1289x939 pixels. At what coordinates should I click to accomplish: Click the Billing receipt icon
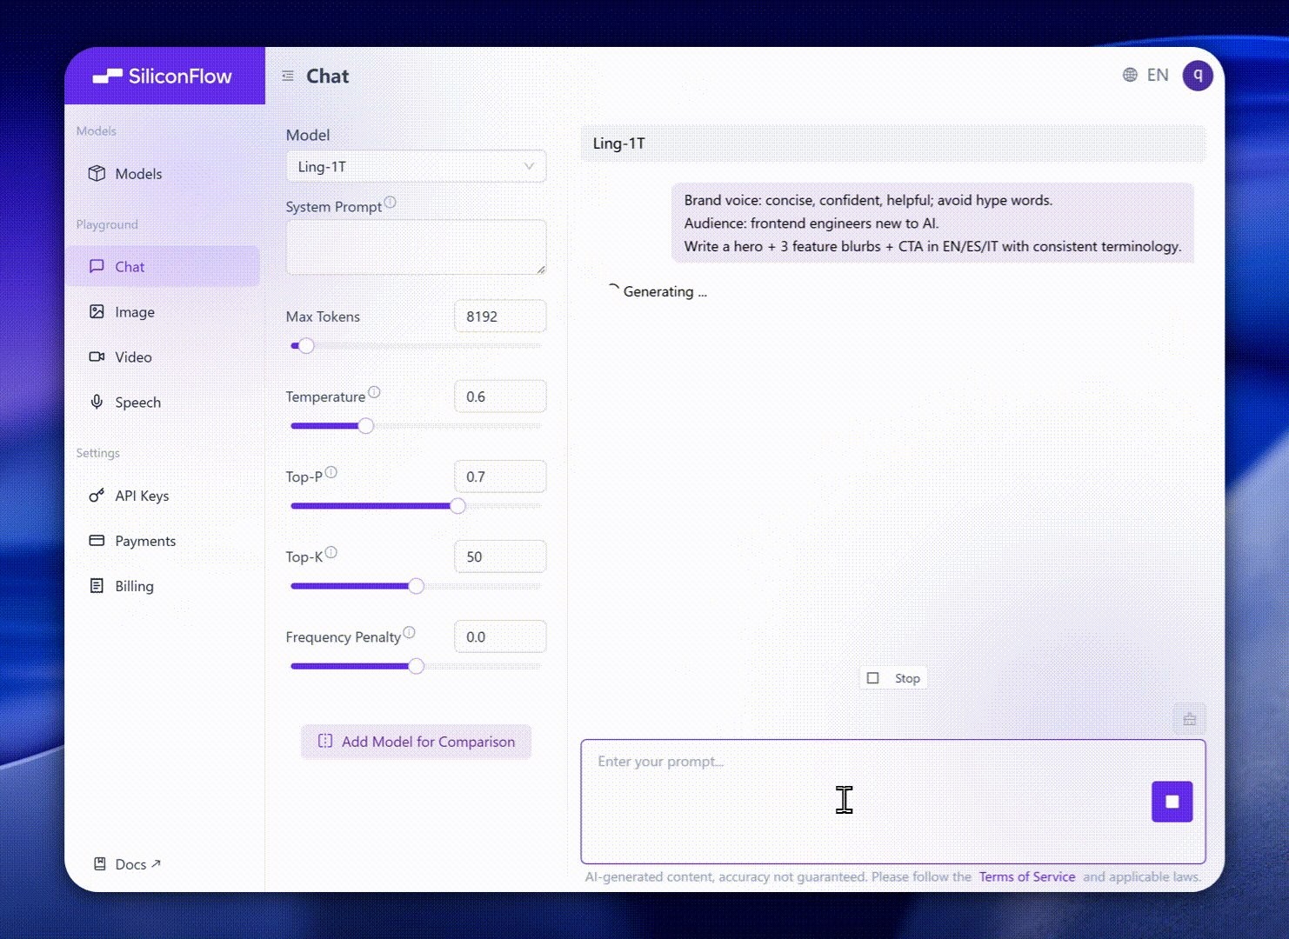[x=97, y=585]
